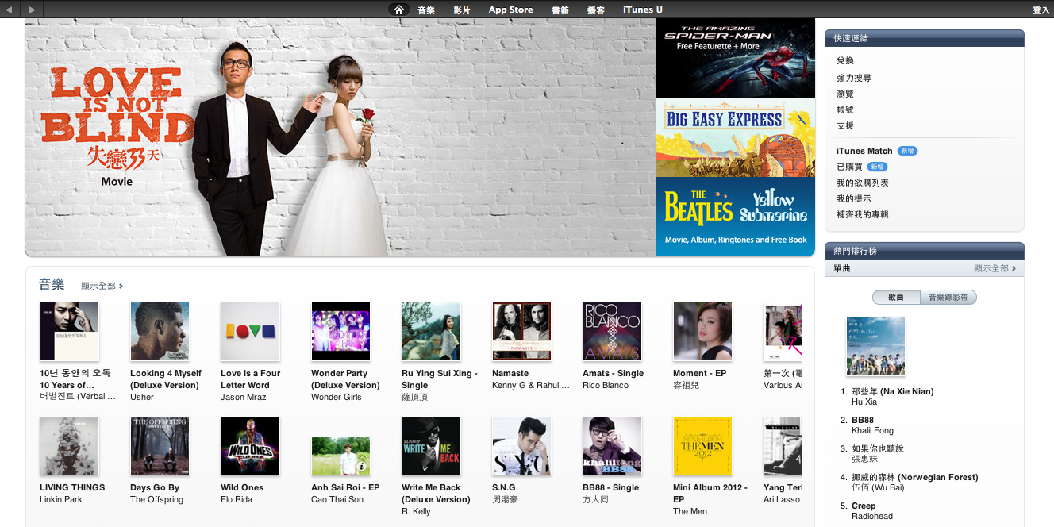Click artist name Radiohead in chart
The width and height of the screenshot is (1054, 527).
[x=872, y=516]
